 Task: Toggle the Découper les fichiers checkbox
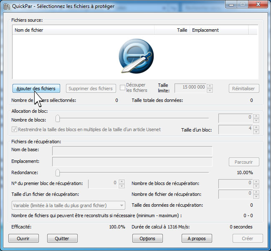[122, 87]
